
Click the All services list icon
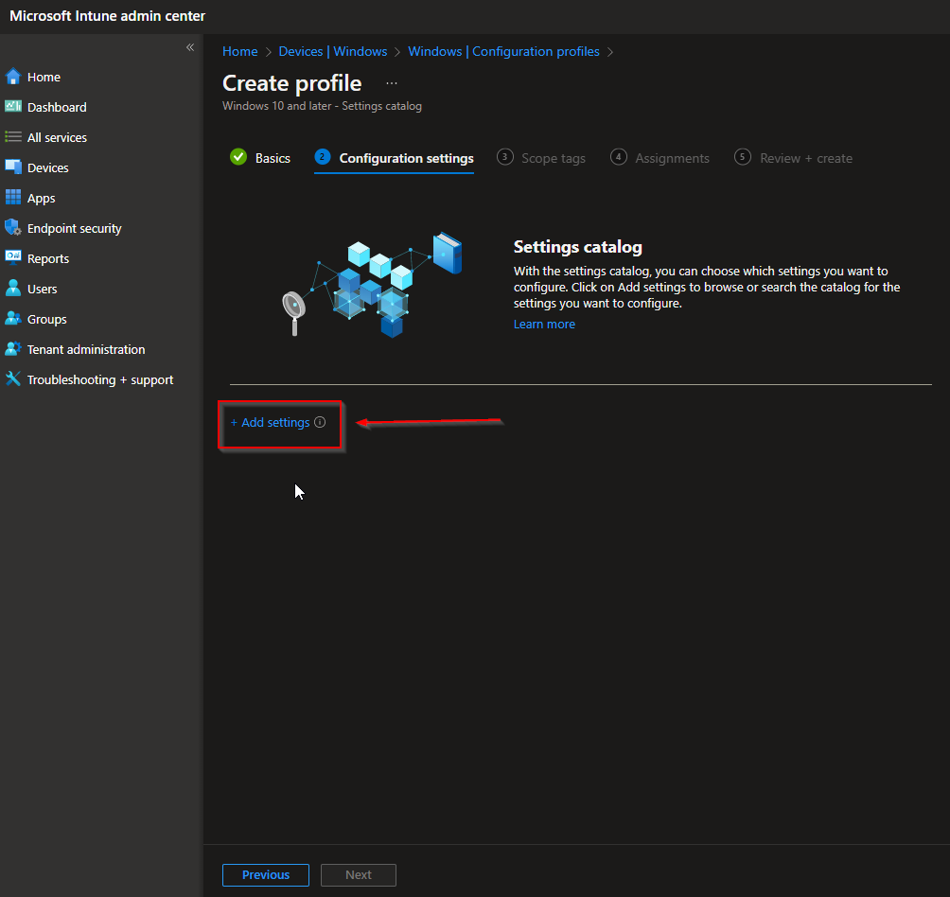(12, 137)
